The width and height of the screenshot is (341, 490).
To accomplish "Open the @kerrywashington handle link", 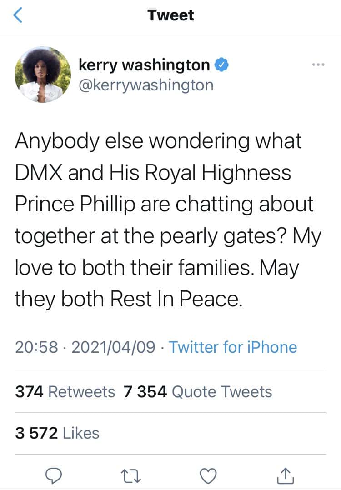I will pos(146,85).
